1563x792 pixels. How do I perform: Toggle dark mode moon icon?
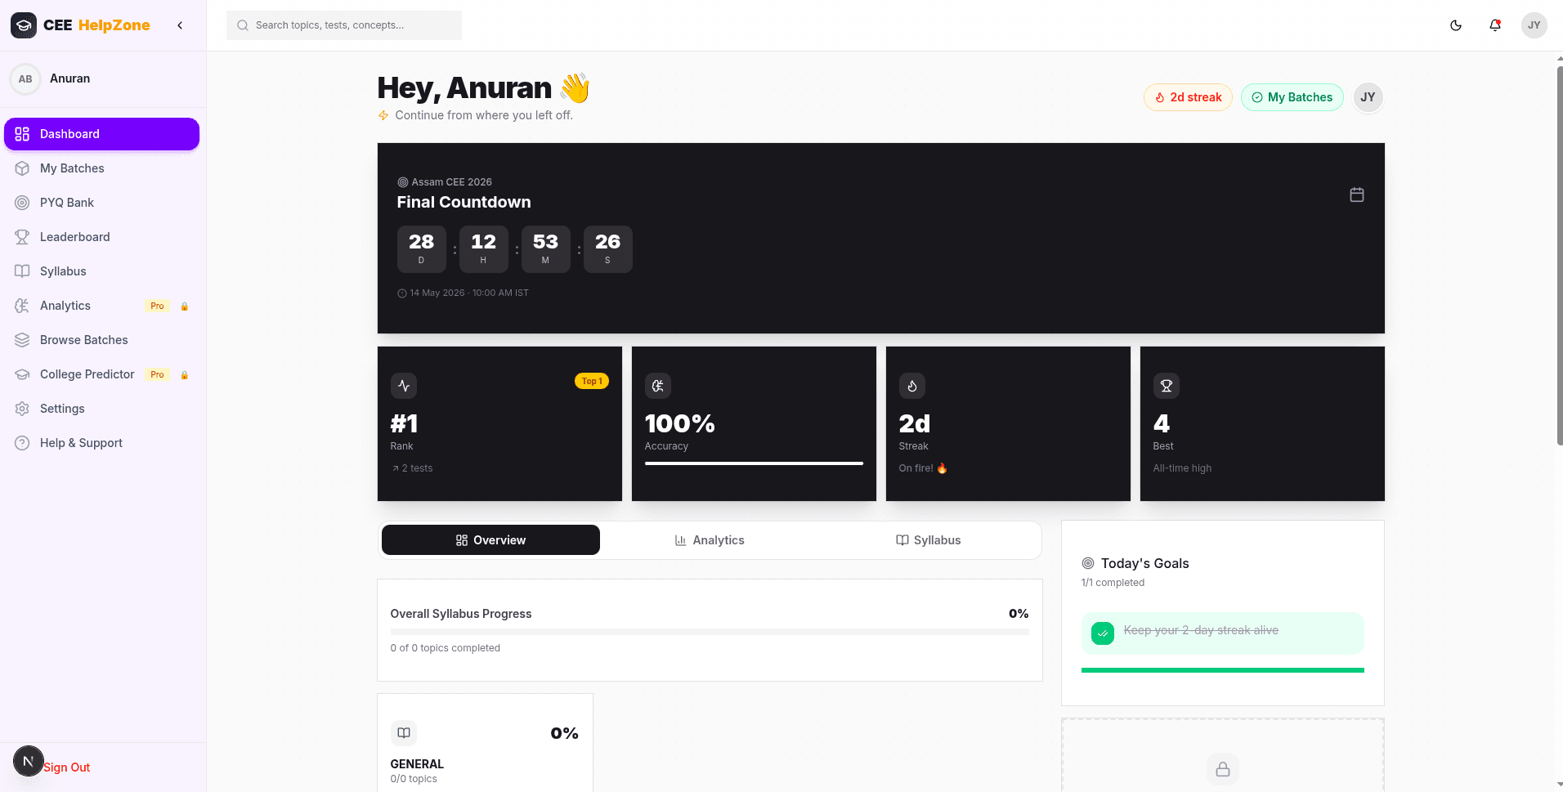pyautogui.click(x=1456, y=25)
